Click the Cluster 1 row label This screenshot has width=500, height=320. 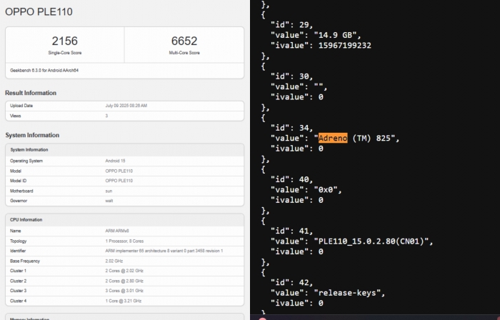tap(18, 271)
